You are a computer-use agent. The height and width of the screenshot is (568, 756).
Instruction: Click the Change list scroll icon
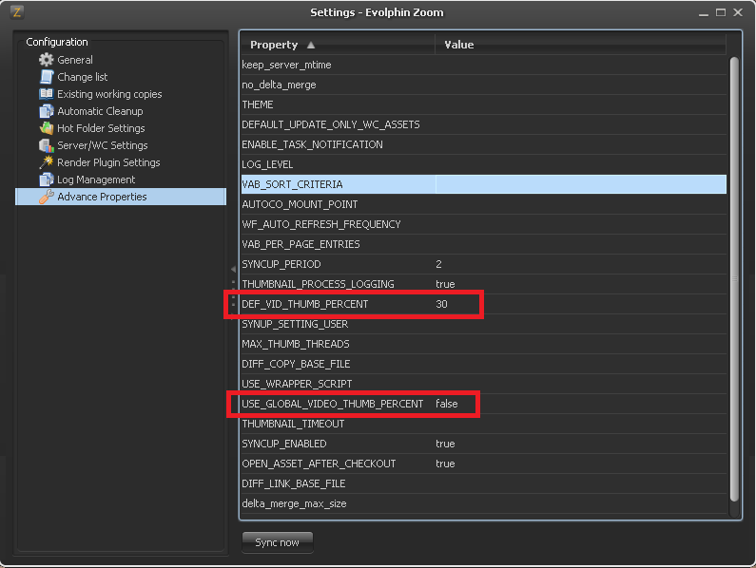47,77
